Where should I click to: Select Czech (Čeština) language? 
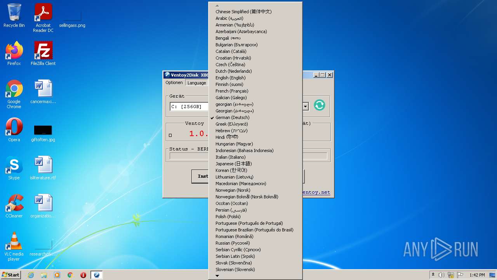point(255,65)
